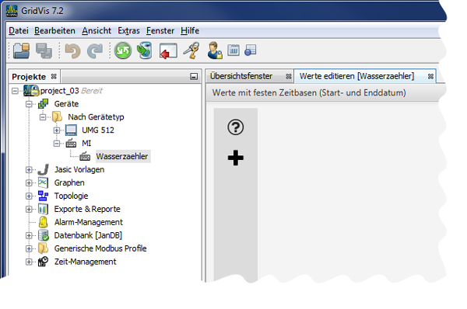The height and width of the screenshot is (309, 467).
Task: Click the redo arrow toolbar icon
Action: pos(95,50)
